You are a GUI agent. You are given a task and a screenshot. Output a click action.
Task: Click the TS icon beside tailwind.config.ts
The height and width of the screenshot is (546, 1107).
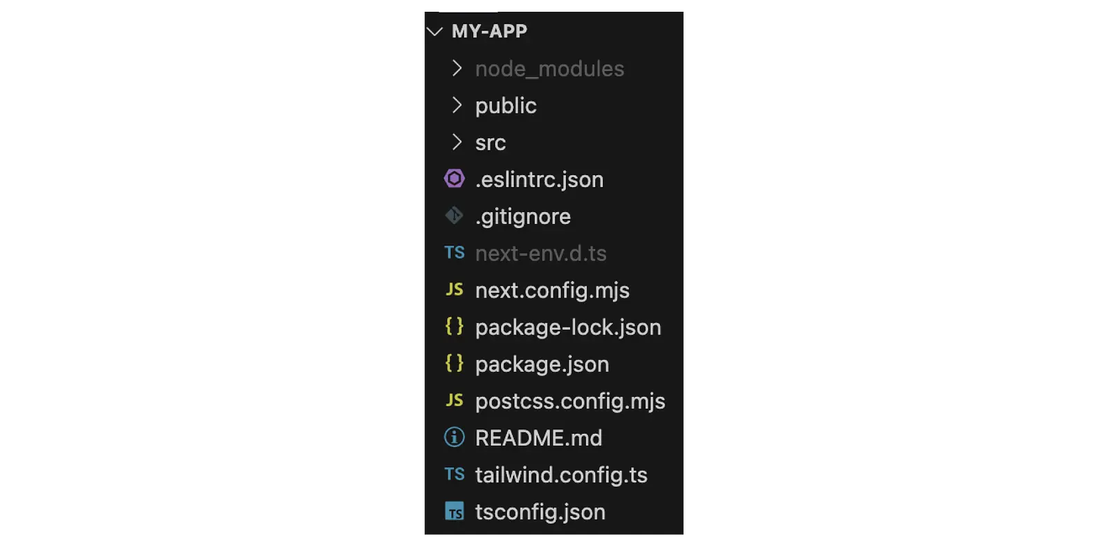click(455, 474)
